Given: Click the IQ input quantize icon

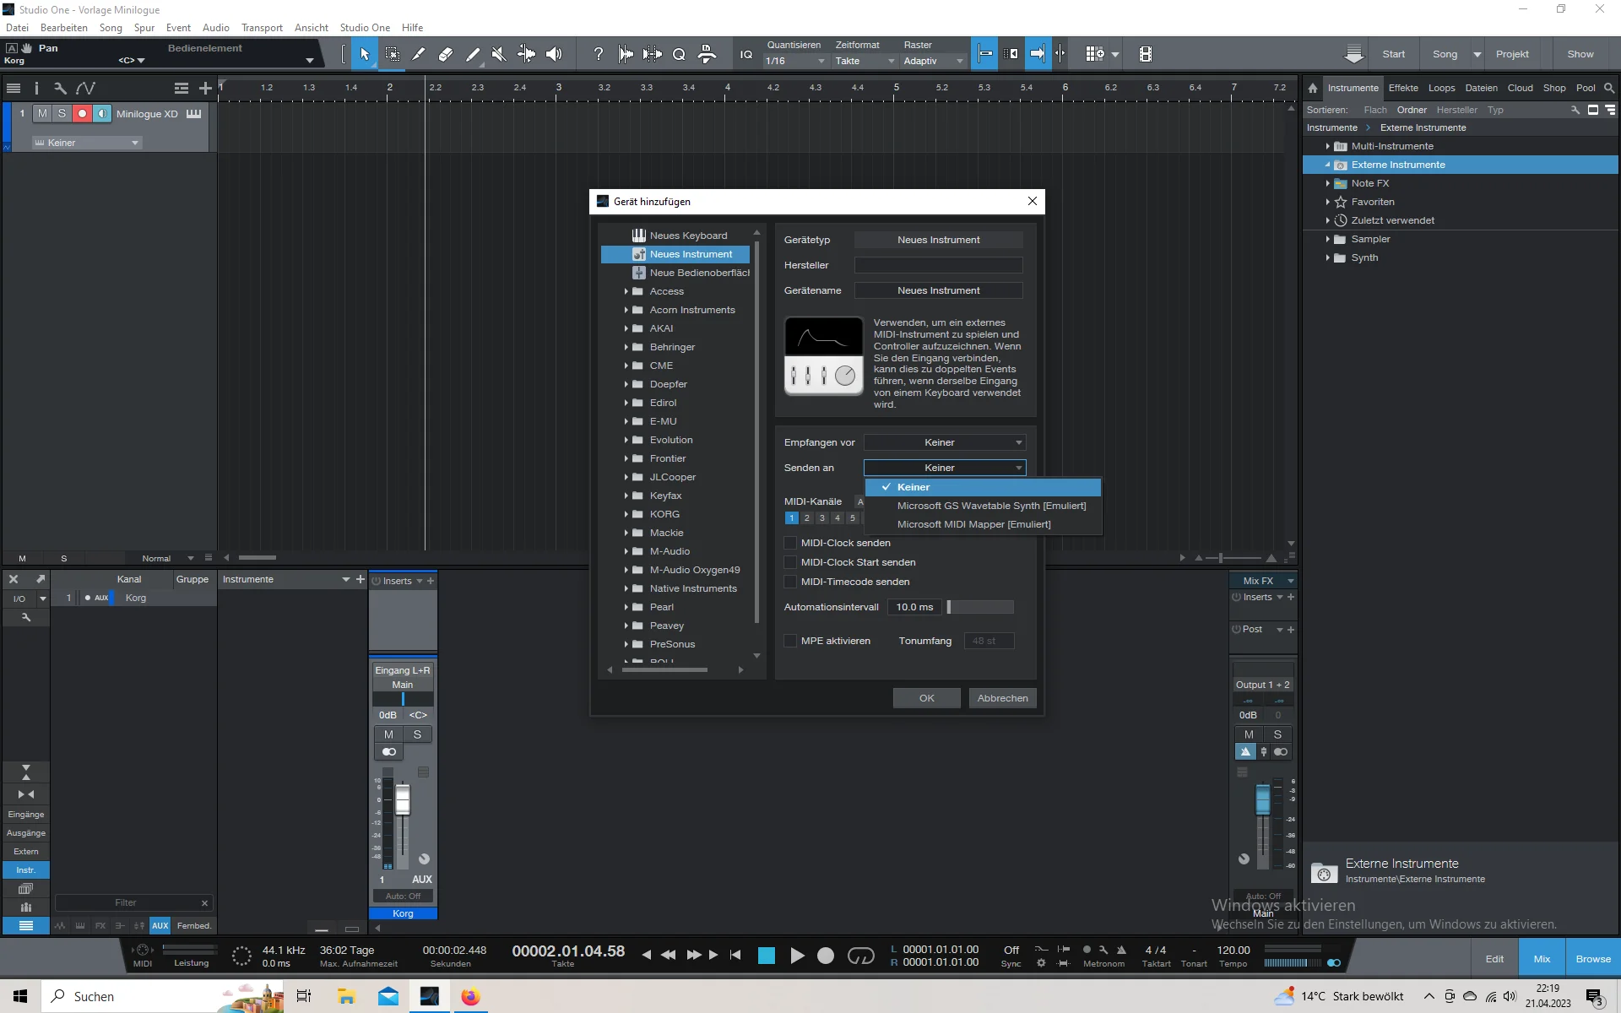Looking at the screenshot, I should [746, 54].
